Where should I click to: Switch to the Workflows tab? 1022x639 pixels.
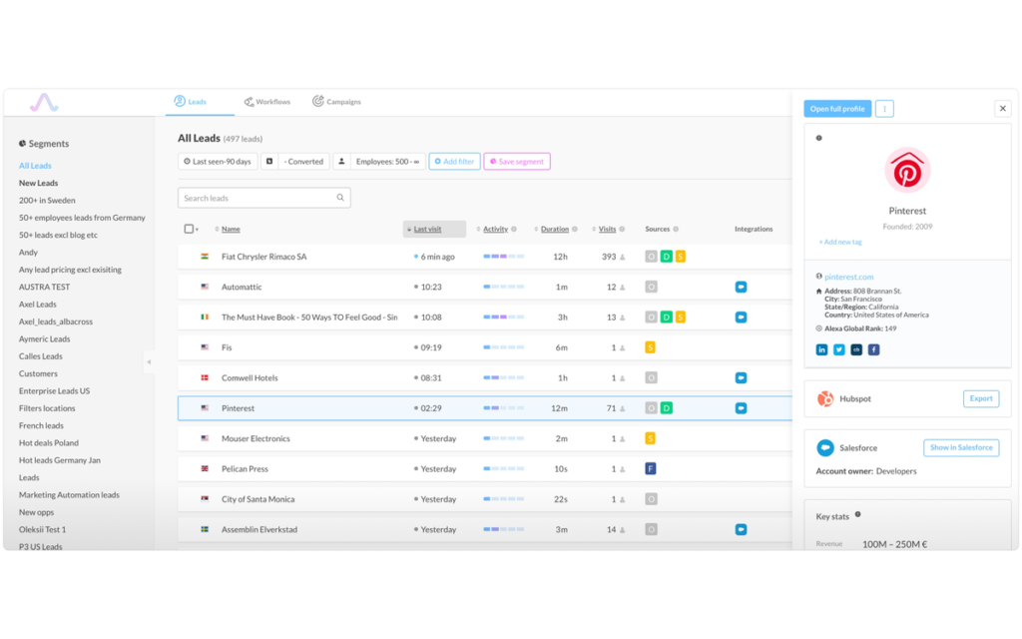pyautogui.click(x=267, y=102)
